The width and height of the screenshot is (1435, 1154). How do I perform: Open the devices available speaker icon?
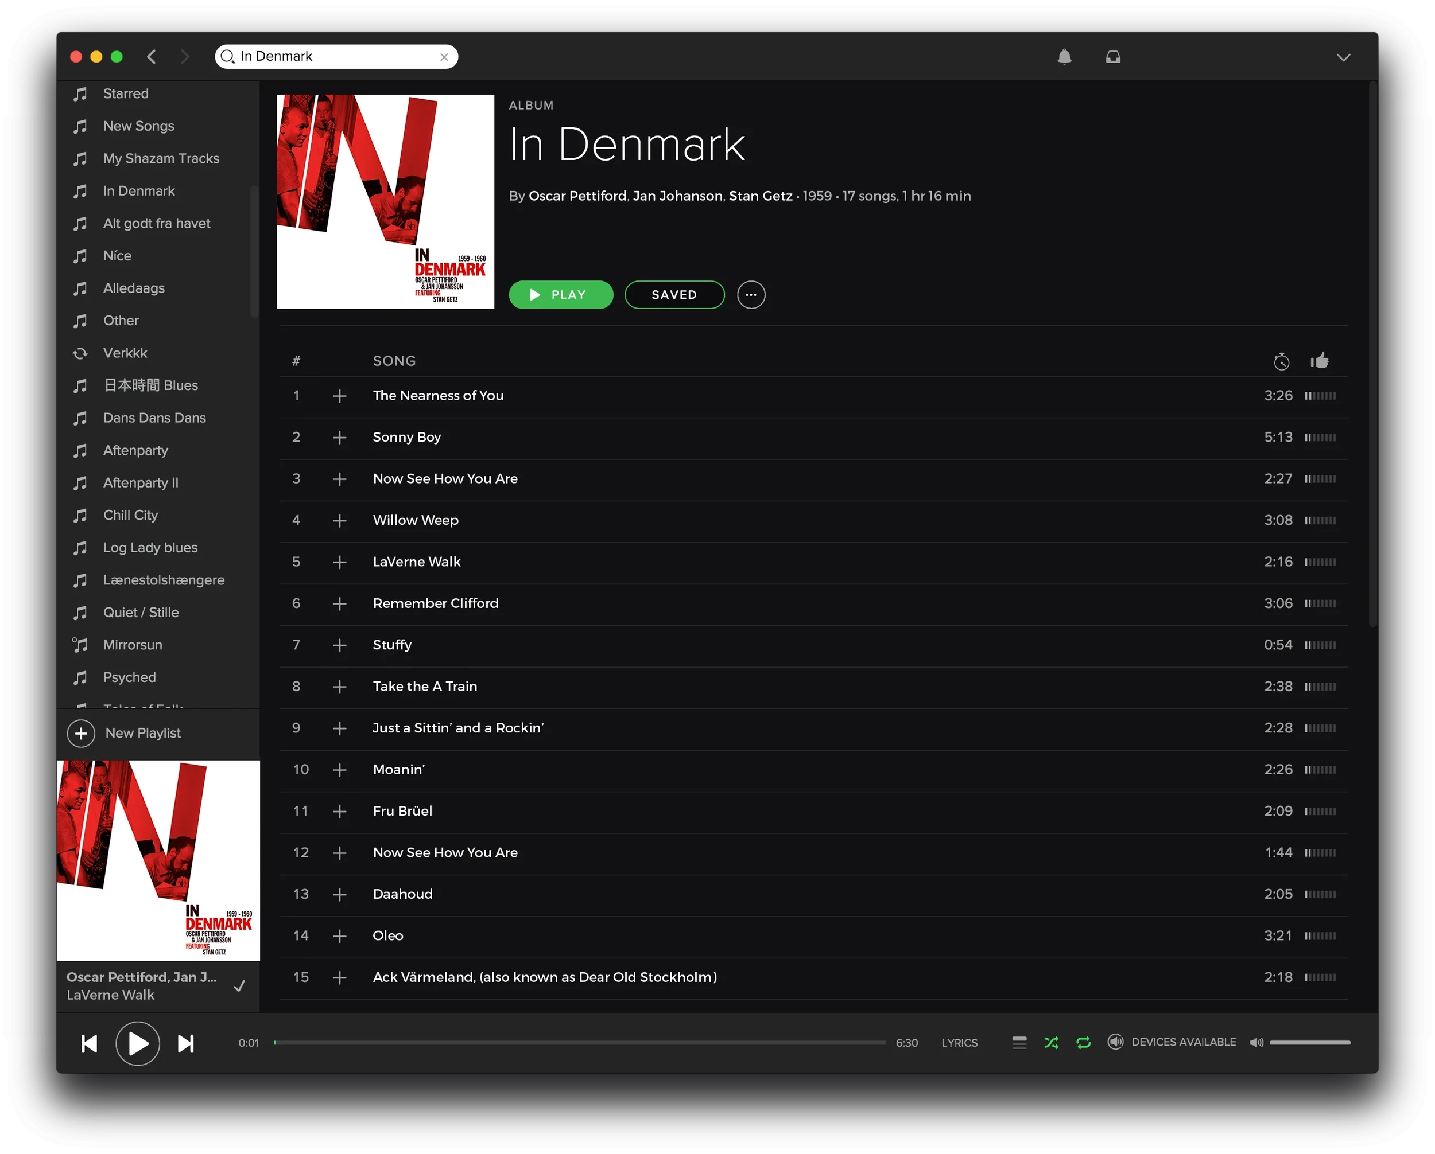[1115, 1042]
